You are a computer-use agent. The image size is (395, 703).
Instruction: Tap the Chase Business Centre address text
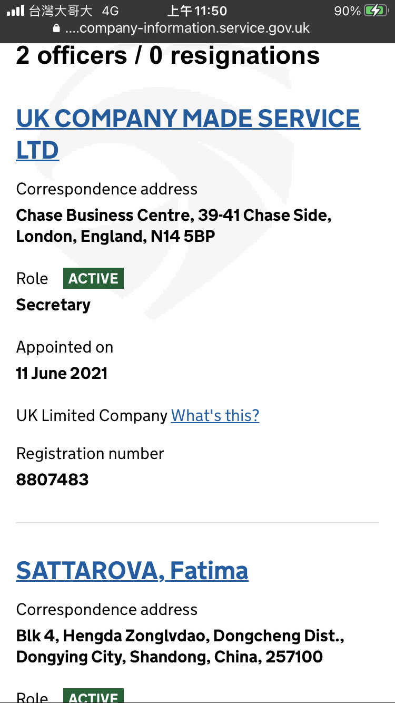point(174,226)
